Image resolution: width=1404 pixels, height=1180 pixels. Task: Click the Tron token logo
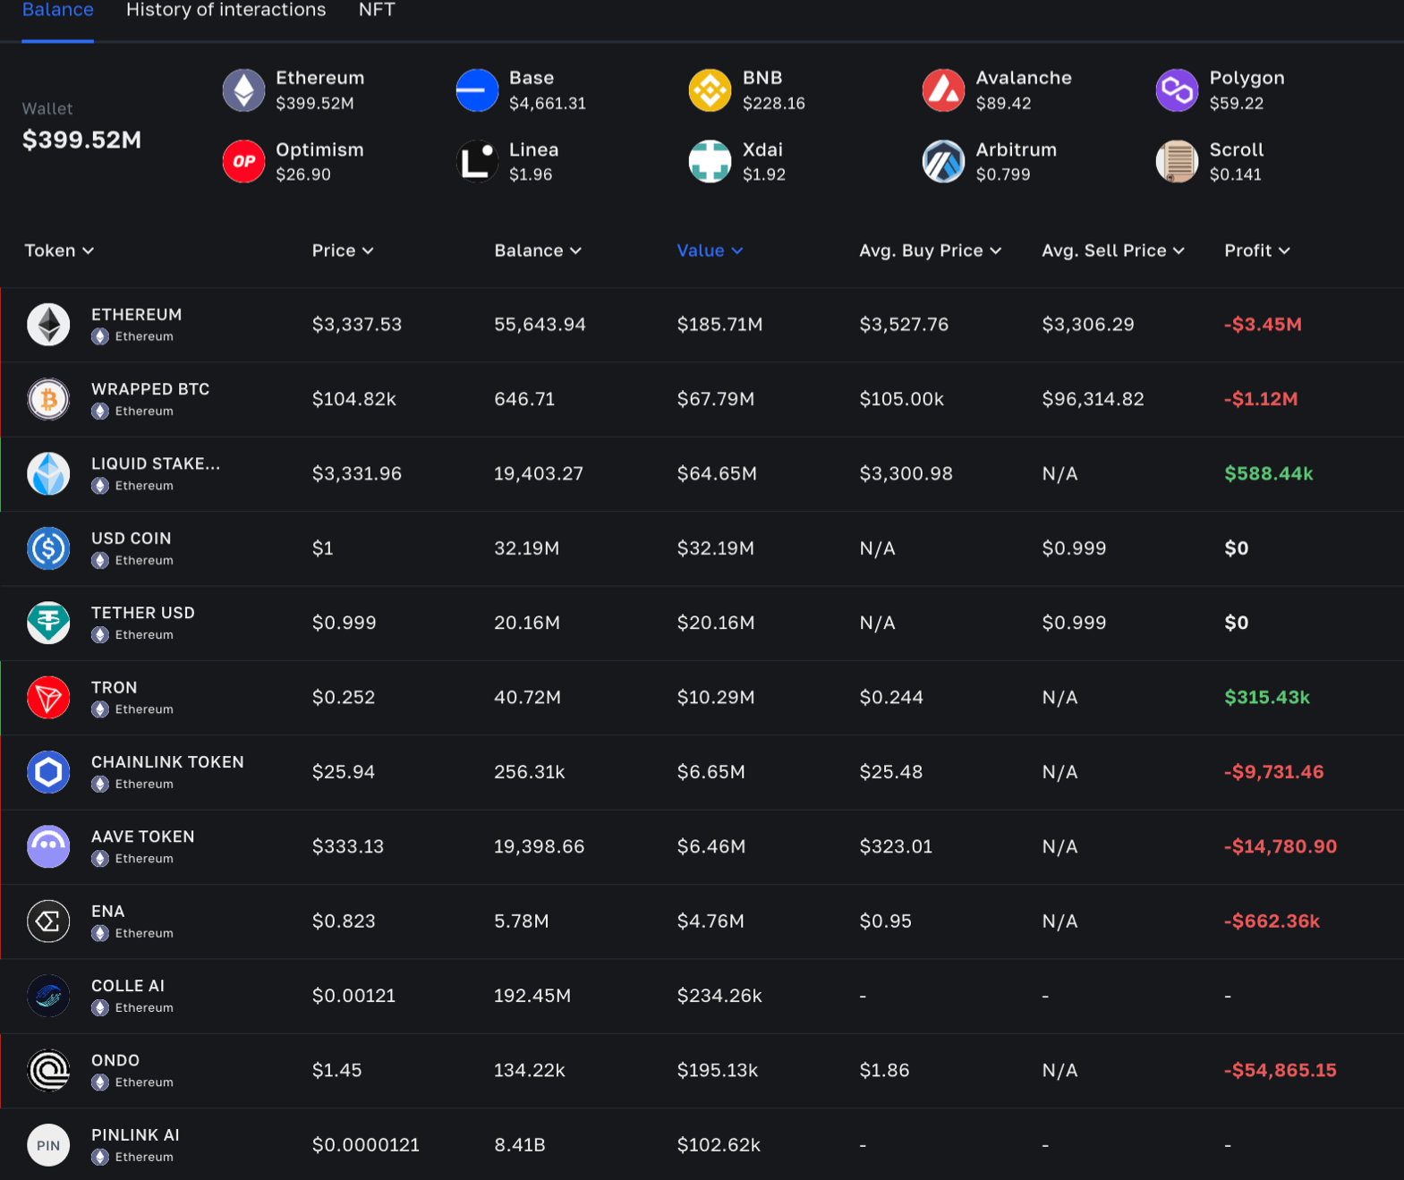pos(48,698)
